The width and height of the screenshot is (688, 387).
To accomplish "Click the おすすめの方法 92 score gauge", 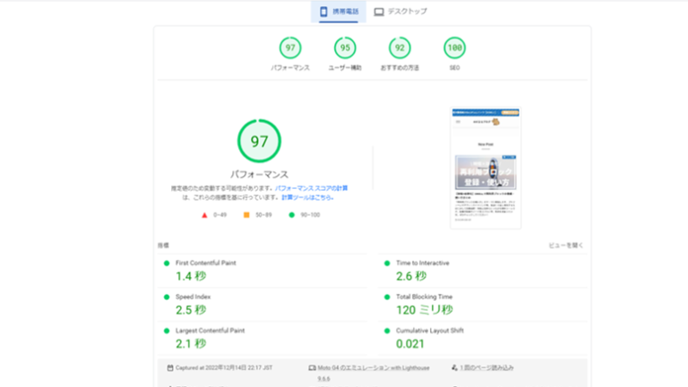I will coord(400,48).
